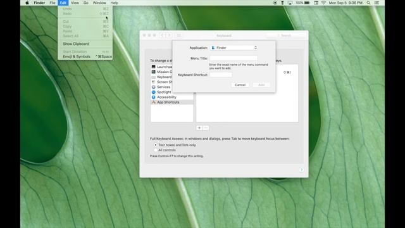The width and height of the screenshot is (405, 228).
Task: Open Notification Center
Action: 377,3
